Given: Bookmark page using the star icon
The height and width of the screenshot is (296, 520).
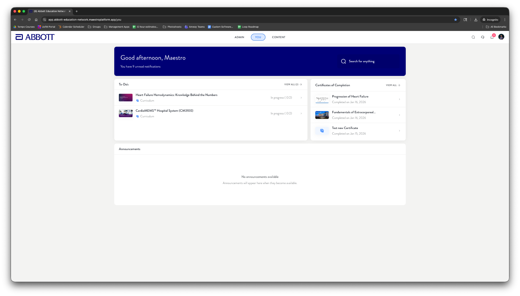Looking at the screenshot, I should point(456,20).
